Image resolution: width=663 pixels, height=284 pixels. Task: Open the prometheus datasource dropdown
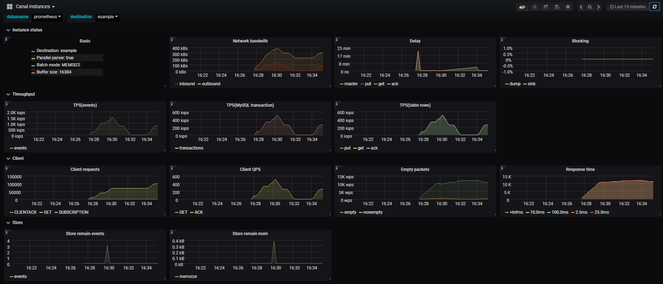pos(47,17)
